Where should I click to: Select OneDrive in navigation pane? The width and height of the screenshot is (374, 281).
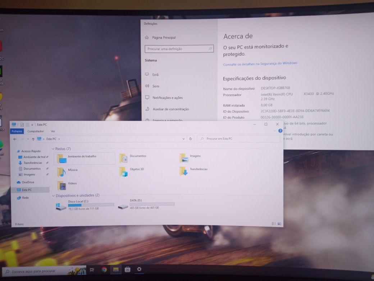[x=26, y=182]
